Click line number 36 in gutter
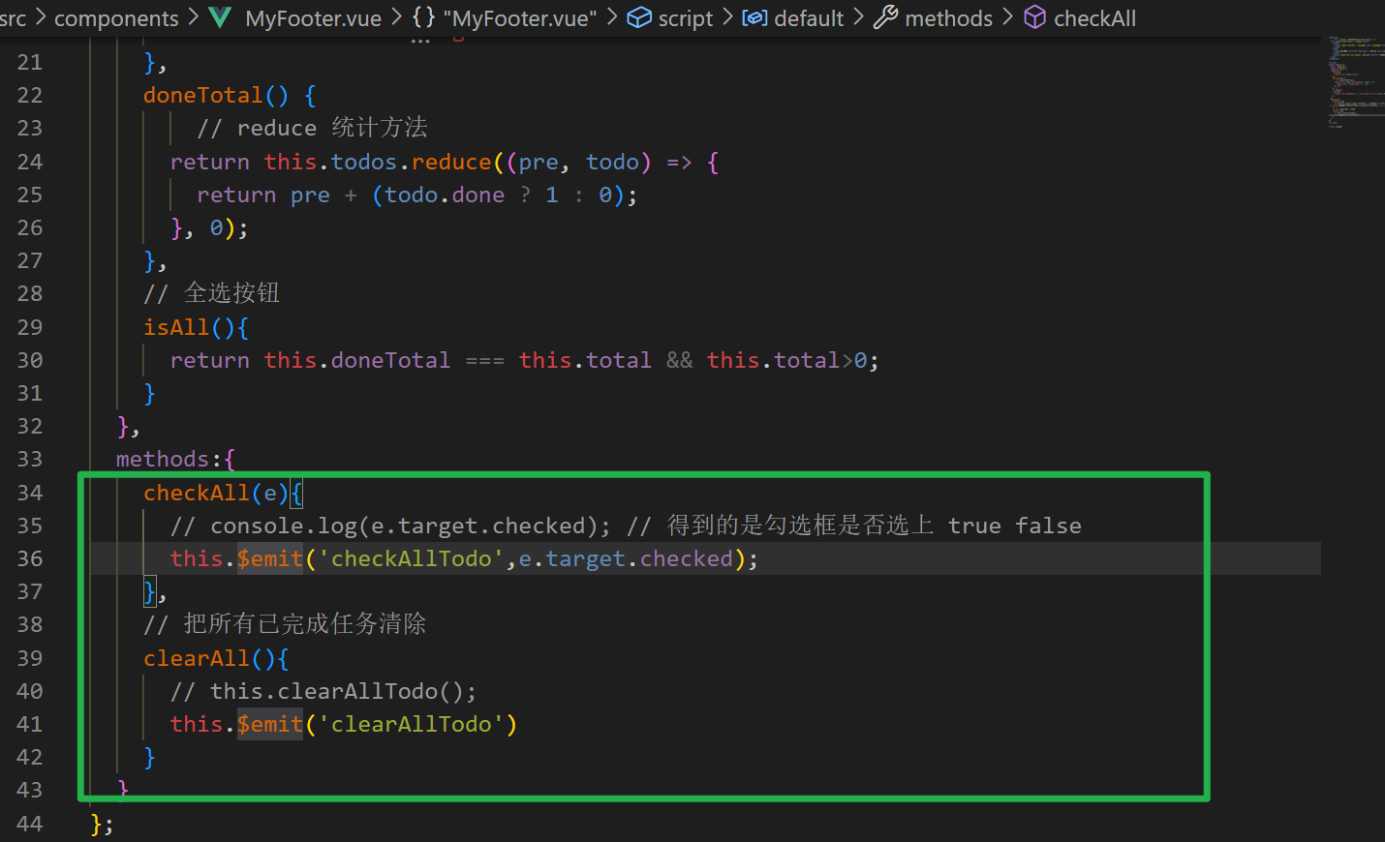 point(30,558)
